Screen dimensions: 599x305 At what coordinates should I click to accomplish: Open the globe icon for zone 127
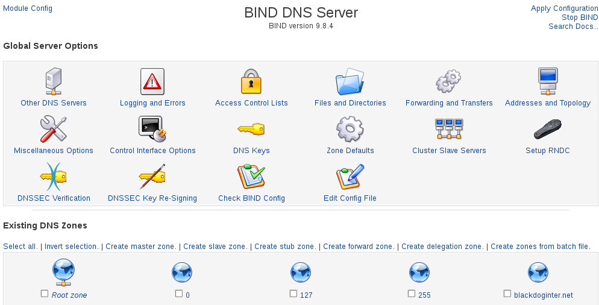tap(301, 272)
